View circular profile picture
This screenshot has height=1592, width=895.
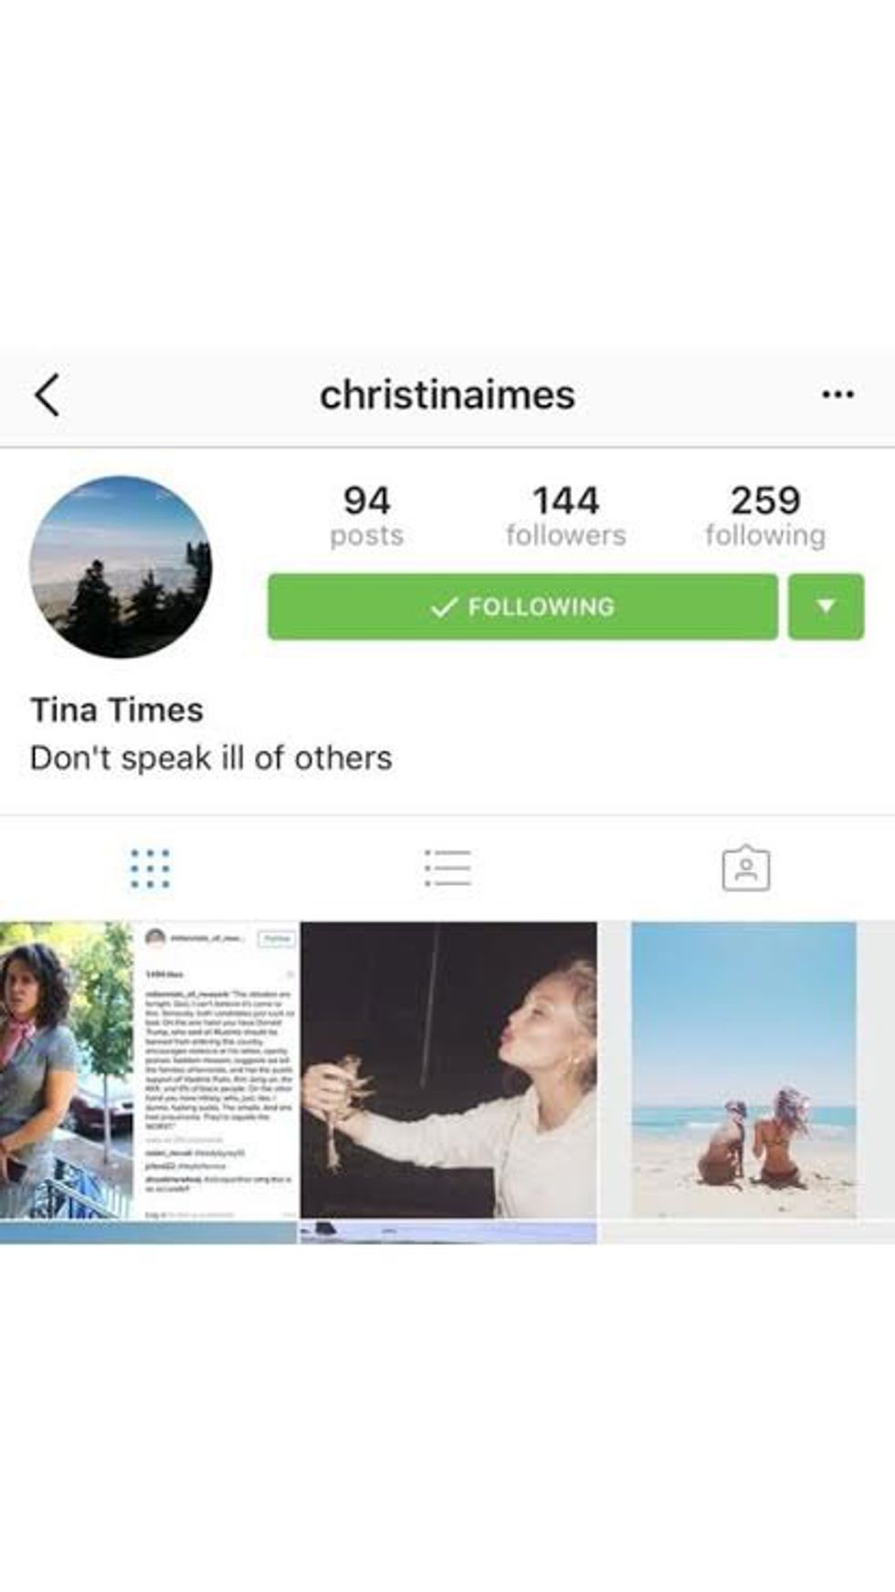(x=121, y=567)
